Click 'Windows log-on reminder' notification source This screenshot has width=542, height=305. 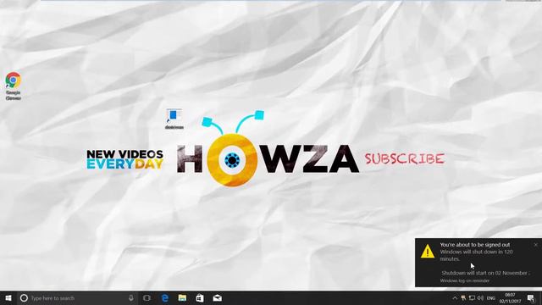click(x=465, y=280)
